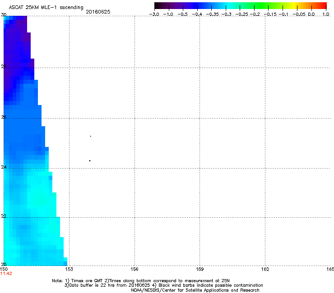
Task: Click the colorbar value -0.15
Action: point(270,14)
